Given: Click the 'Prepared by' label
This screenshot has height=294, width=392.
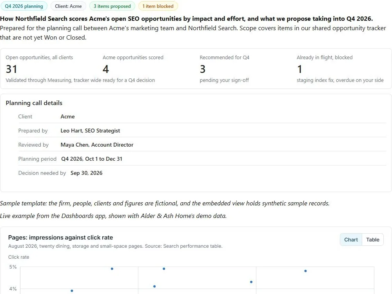Looking at the screenshot, I should tap(33, 131).
